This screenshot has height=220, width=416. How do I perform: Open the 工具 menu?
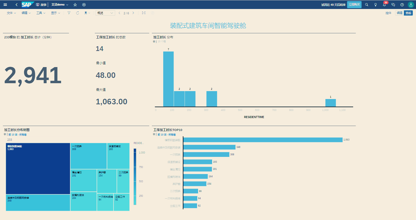pyautogui.click(x=41, y=13)
